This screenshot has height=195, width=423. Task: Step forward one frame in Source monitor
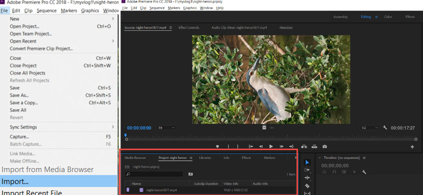click(281, 147)
